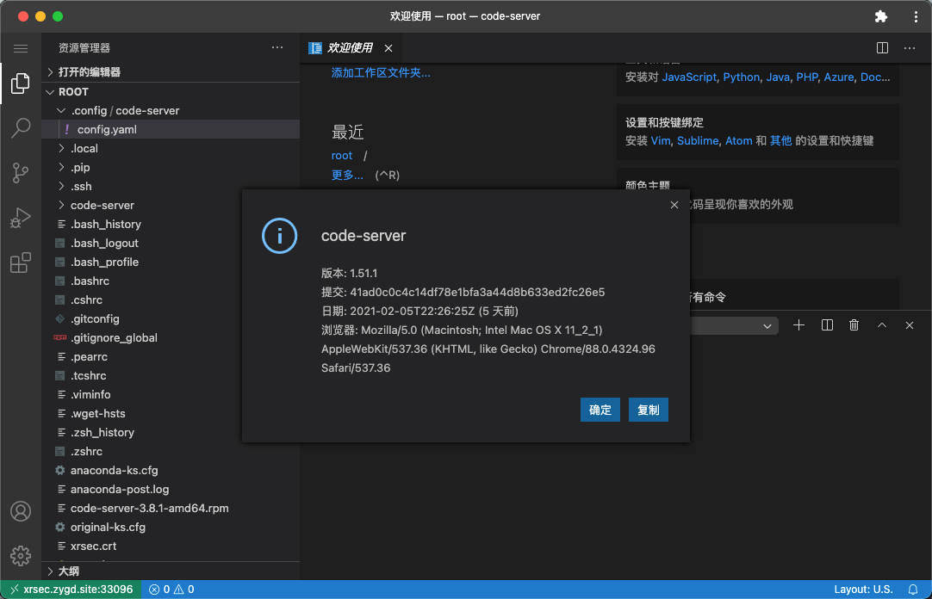
Task: Collapse the .config / code-server folder
Action: pyautogui.click(x=171, y=110)
